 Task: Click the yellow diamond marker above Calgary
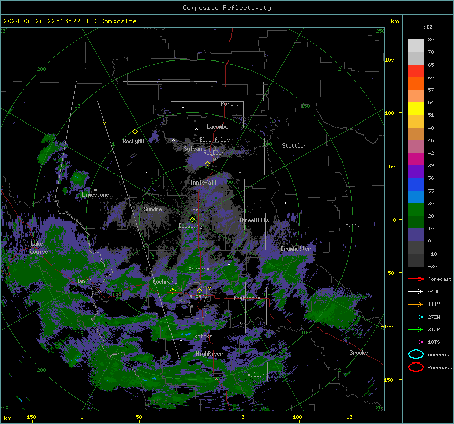(x=199, y=290)
